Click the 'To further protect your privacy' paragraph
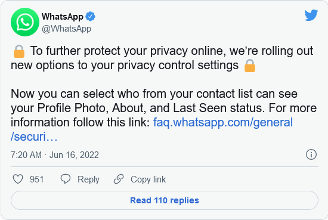 pos(162,58)
